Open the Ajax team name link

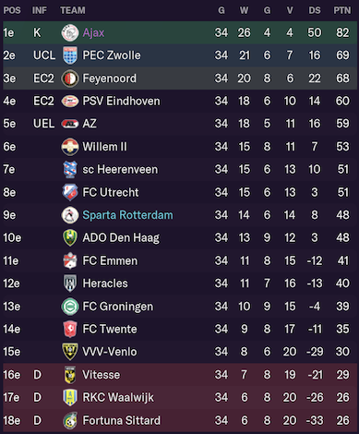click(93, 32)
